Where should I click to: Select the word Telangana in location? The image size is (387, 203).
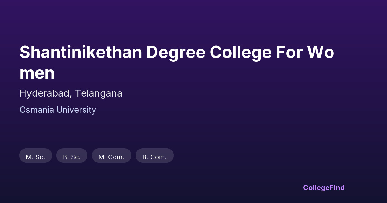pyautogui.click(x=99, y=93)
